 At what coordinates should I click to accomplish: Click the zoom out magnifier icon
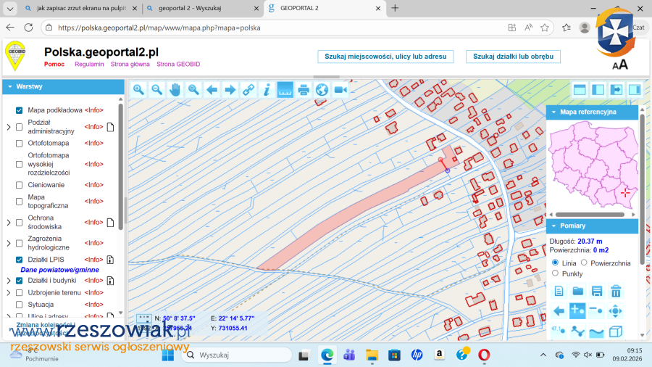157,90
